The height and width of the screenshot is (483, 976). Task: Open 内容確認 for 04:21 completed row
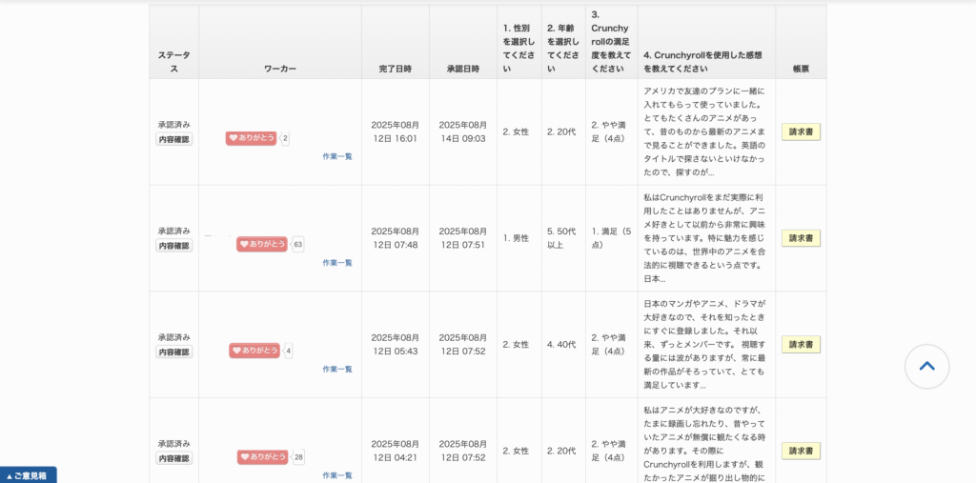click(174, 459)
